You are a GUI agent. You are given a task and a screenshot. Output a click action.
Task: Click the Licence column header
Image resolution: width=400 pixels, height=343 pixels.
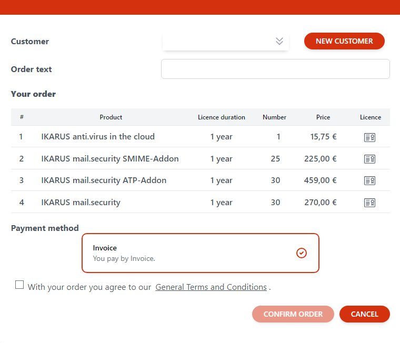(x=371, y=117)
